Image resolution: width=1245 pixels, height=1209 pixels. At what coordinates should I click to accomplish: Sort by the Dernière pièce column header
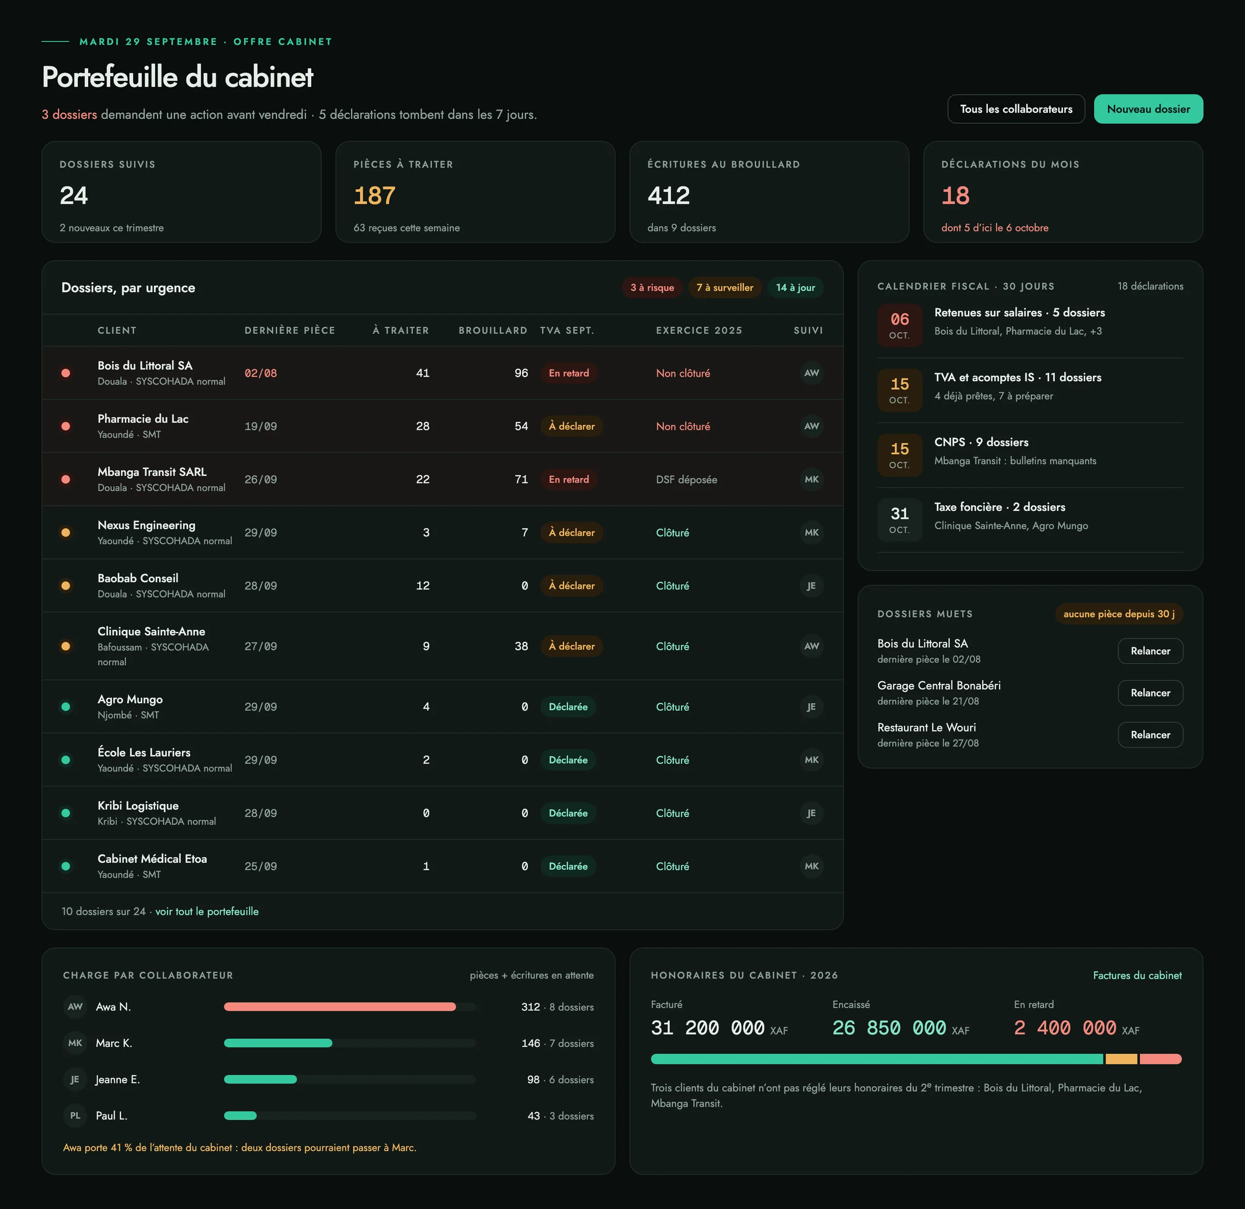click(x=290, y=330)
